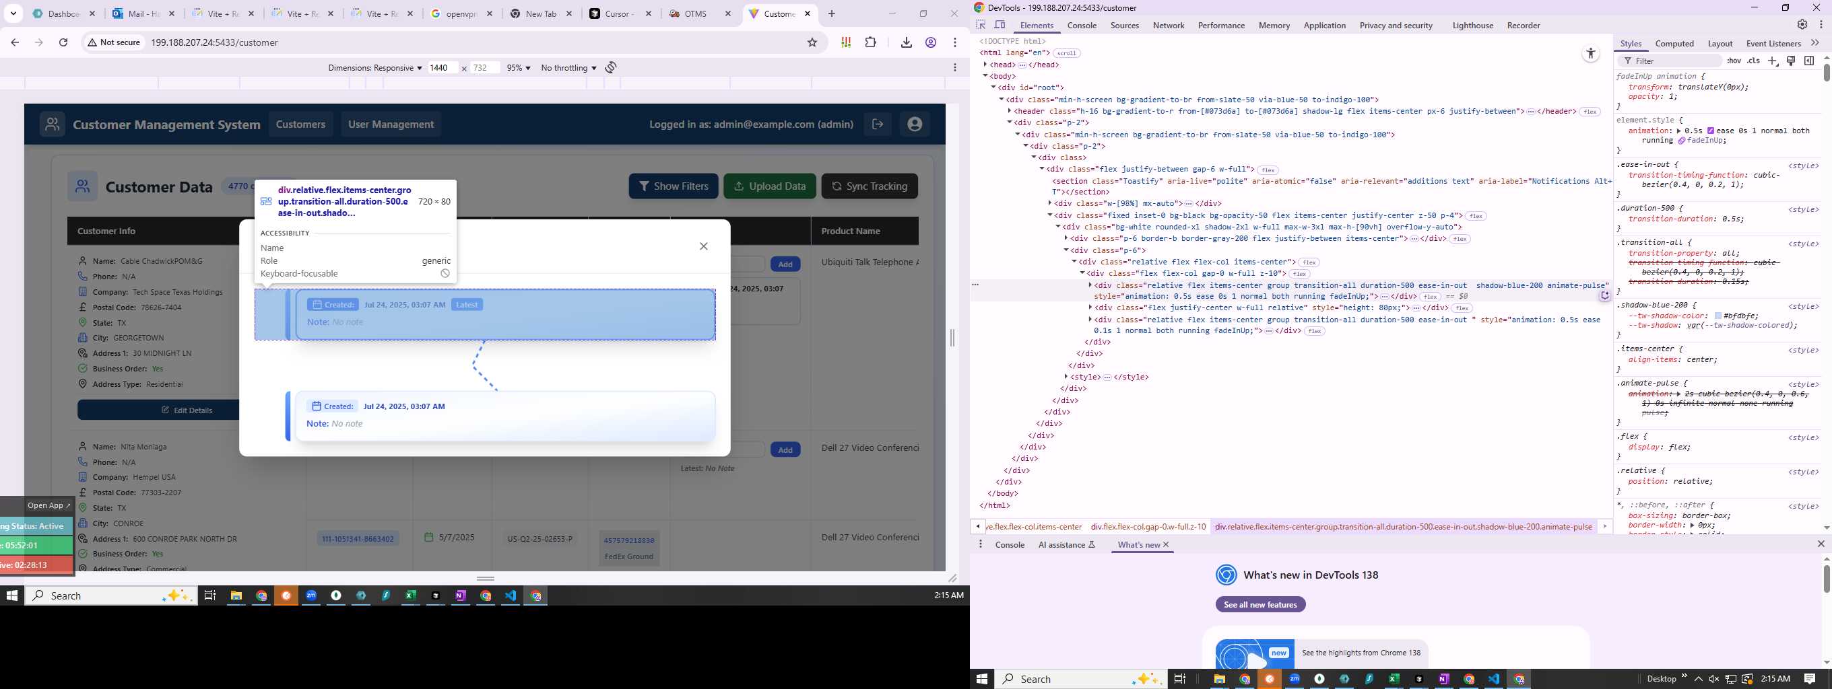Activate the DevTools inspect element picker
The image size is (1832, 689).
[x=981, y=25]
